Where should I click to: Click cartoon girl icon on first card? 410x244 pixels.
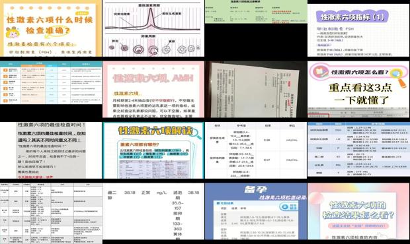point(12,33)
